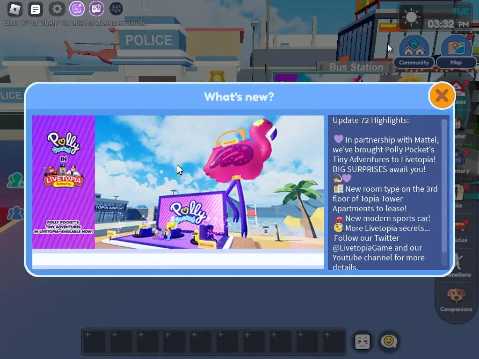Open the chat window icon
The width and height of the screenshot is (479, 359).
(x=36, y=9)
